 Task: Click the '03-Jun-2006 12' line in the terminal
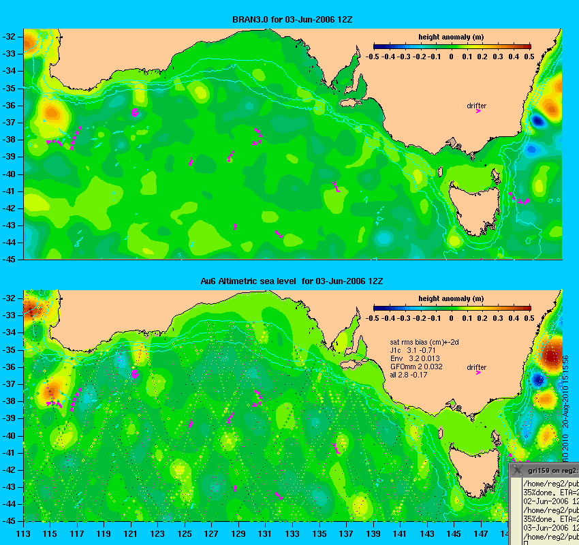click(x=551, y=528)
